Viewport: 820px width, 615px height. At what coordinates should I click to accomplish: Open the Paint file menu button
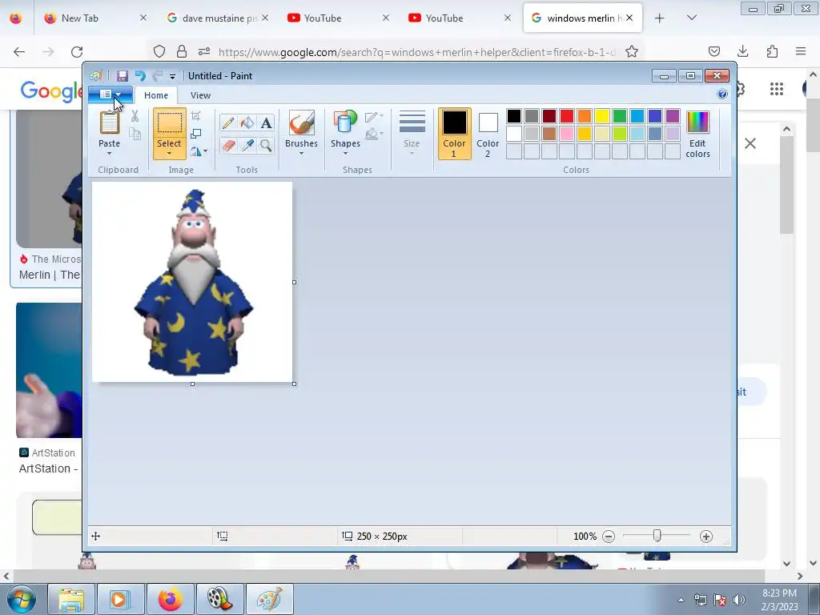(110, 94)
